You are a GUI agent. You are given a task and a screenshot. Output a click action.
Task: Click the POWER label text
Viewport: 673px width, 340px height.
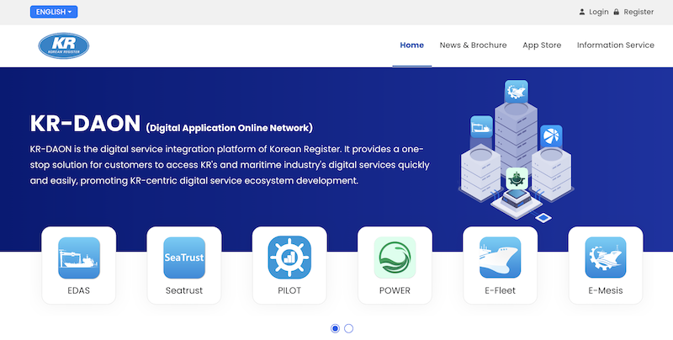coord(395,290)
